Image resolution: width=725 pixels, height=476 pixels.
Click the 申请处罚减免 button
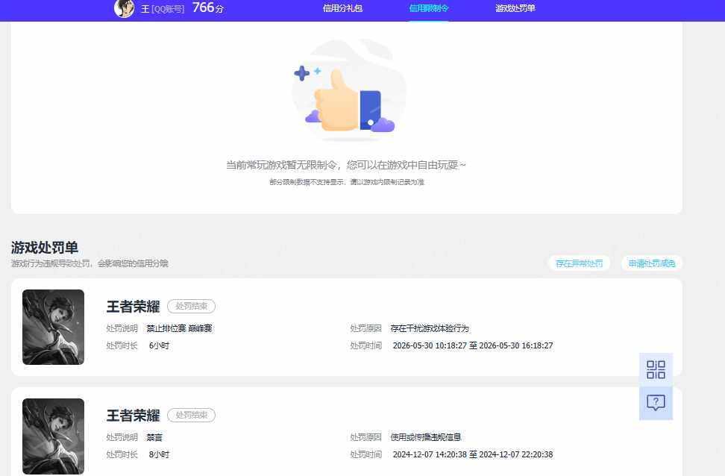click(x=651, y=263)
